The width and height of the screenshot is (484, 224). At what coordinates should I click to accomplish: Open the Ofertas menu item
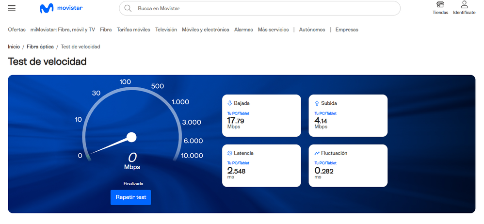pos(16,30)
